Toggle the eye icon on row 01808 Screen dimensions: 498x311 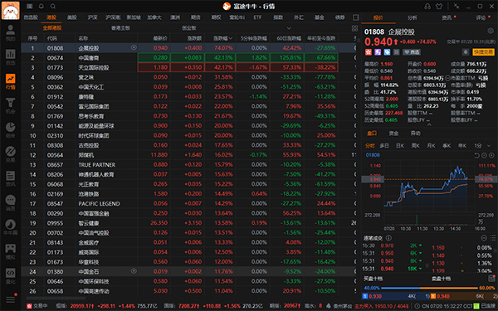click(x=134, y=47)
